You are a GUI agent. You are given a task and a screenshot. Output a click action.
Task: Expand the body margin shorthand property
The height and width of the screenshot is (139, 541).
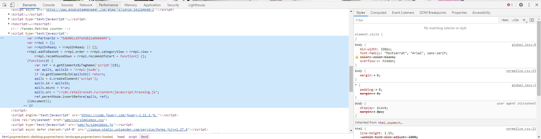pos(375,75)
